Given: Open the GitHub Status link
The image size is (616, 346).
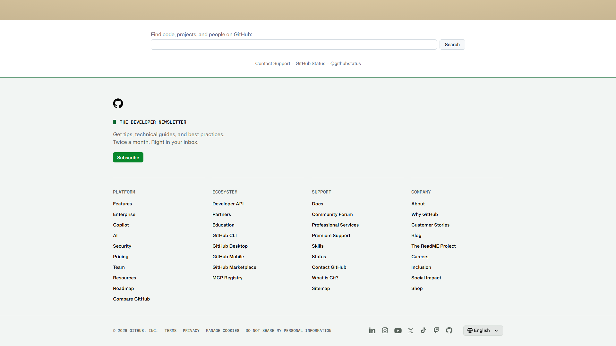Looking at the screenshot, I should pos(310,63).
